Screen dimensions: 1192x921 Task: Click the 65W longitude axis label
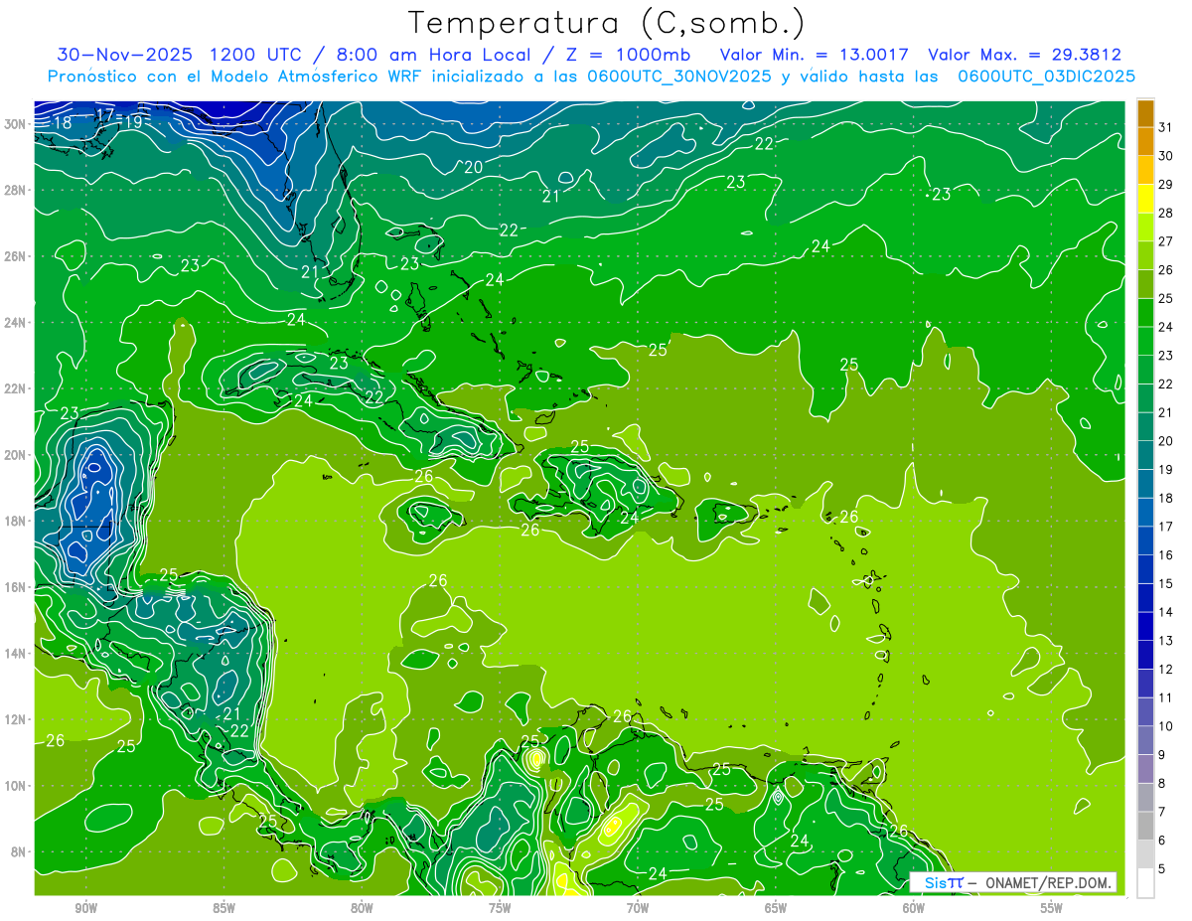776,908
